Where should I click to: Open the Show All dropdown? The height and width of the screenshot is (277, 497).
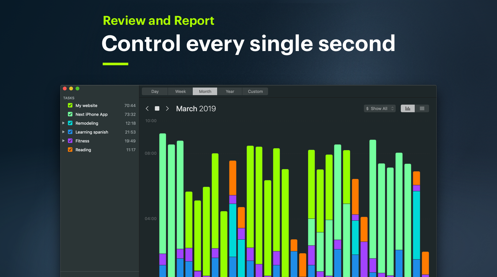(380, 109)
